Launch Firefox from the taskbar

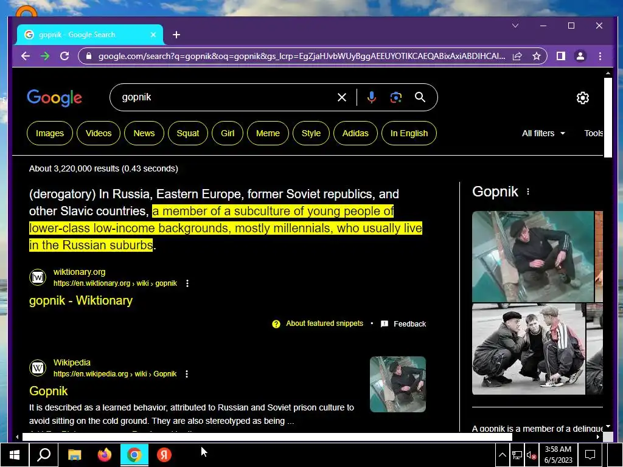[x=105, y=455]
